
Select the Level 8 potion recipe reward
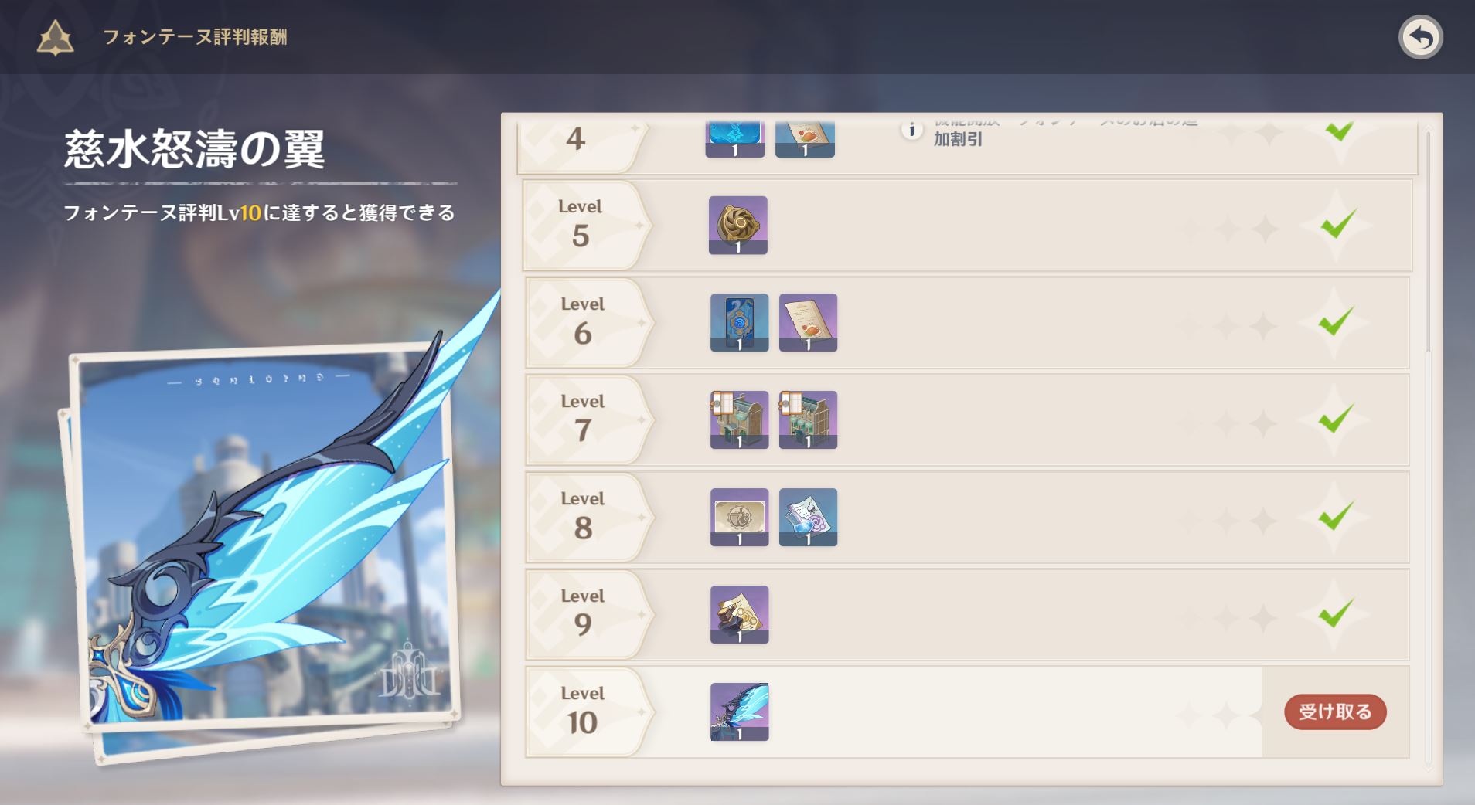[x=808, y=517]
